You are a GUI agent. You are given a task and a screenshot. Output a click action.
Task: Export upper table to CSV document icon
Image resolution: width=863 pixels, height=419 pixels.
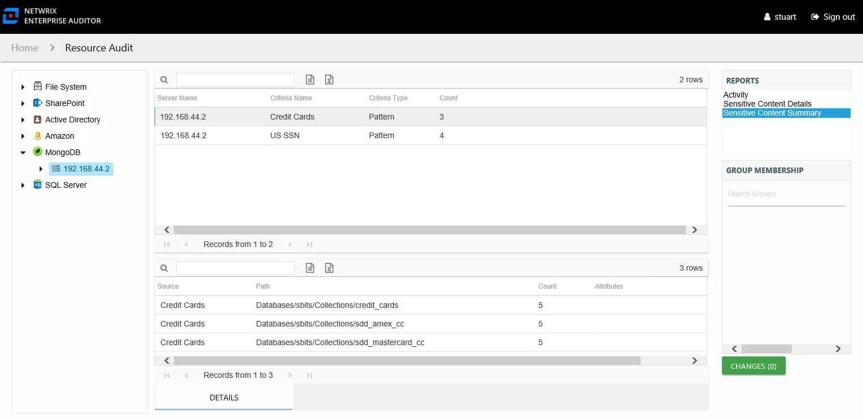click(x=310, y=80)
